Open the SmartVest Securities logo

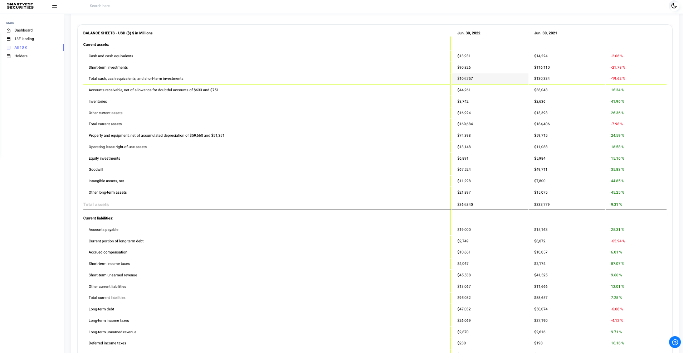20,6
